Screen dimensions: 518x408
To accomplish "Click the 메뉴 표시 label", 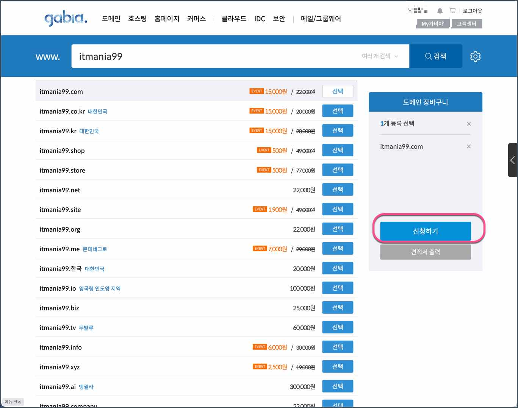I will 13,402.
